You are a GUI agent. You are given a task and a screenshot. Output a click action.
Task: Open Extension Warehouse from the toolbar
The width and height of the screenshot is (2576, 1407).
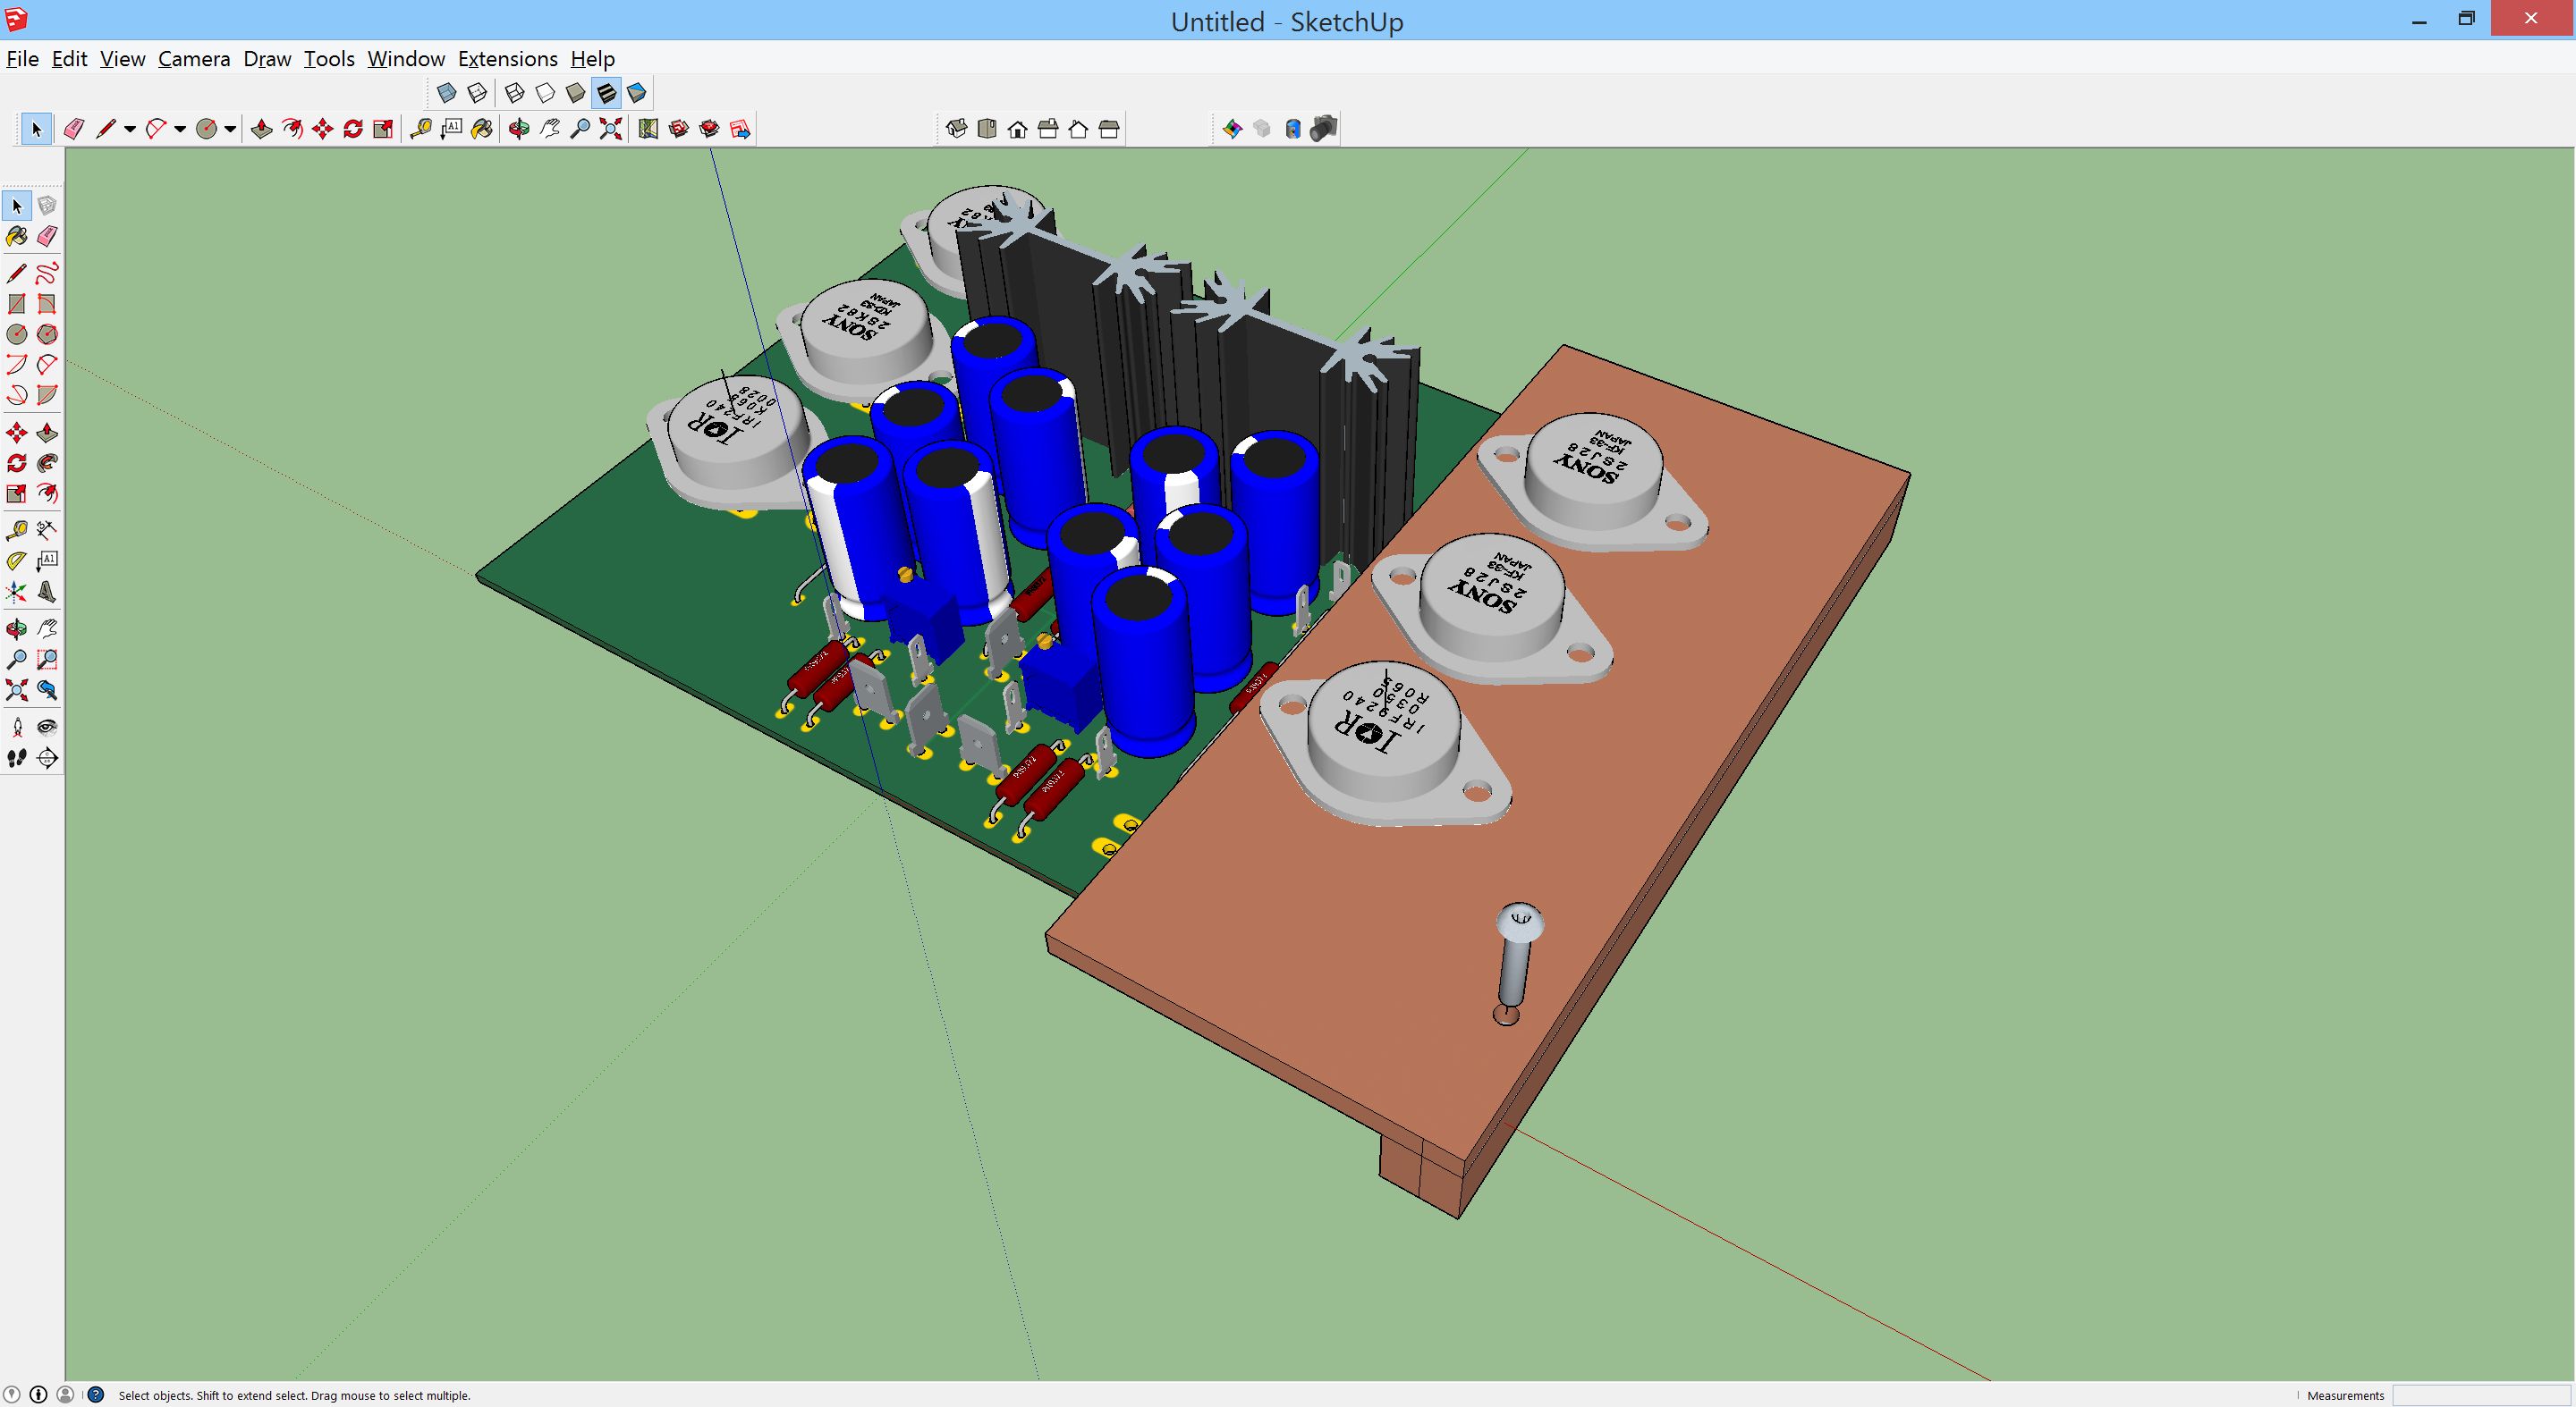pos(710,129)
